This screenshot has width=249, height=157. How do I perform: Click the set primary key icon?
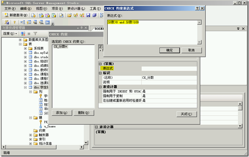click(14, 22)
